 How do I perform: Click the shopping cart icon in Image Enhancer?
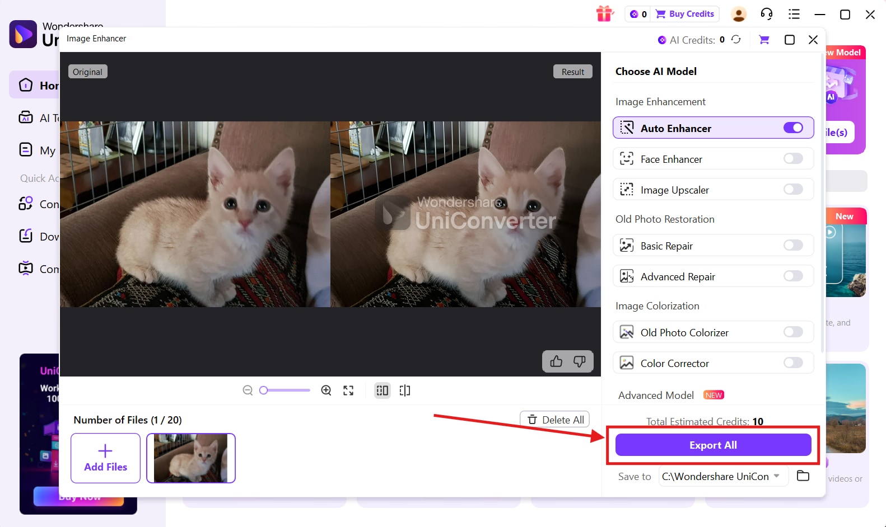(x=764, y=40)
